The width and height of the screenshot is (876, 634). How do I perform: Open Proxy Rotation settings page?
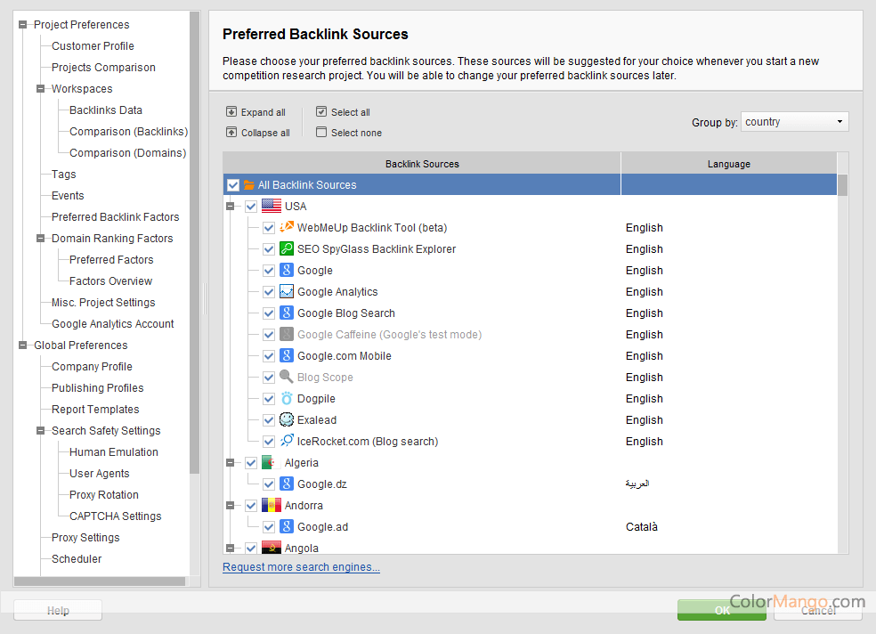(103, 495)
